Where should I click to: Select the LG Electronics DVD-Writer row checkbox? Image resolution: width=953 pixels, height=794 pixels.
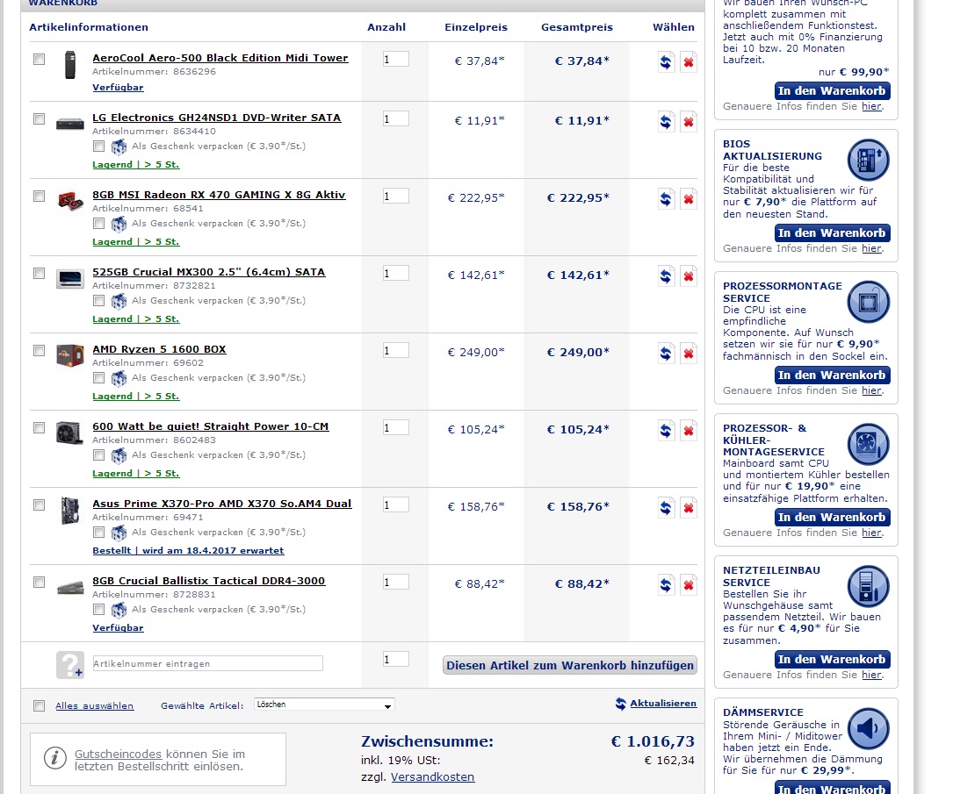pyautogui.click(x=39, y=118)
